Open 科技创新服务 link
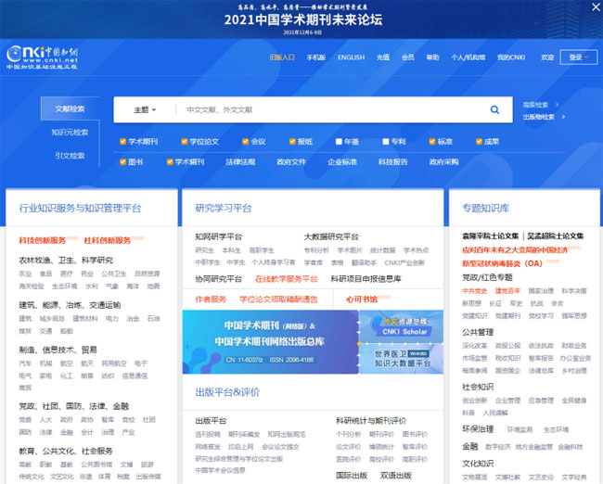 (43, 240)
